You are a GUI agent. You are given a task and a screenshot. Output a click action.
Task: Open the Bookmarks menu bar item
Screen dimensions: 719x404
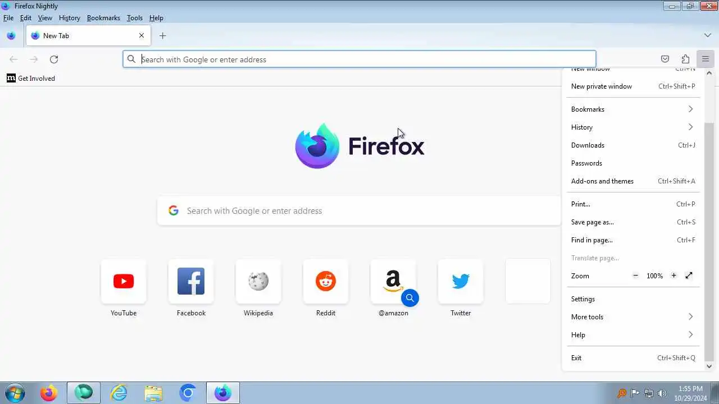tap(103, 18)
